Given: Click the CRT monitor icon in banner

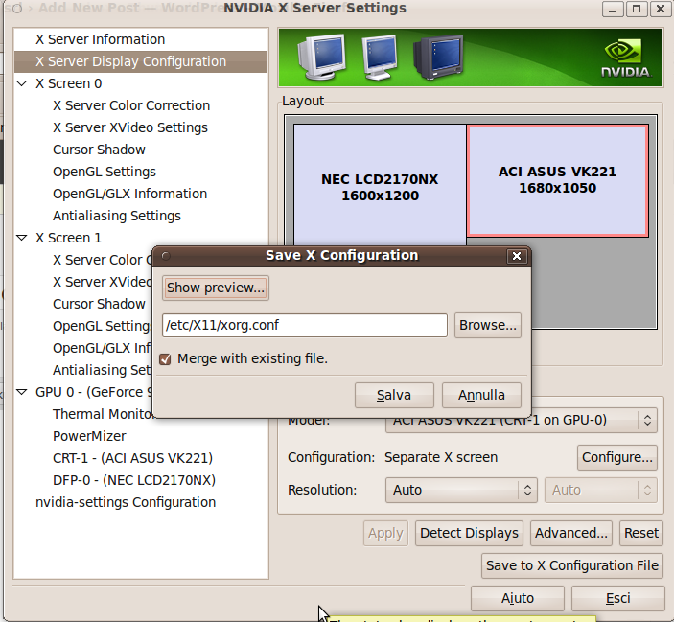Looking at the screenshot, I should pyautogui.click(x=321, y=57).
